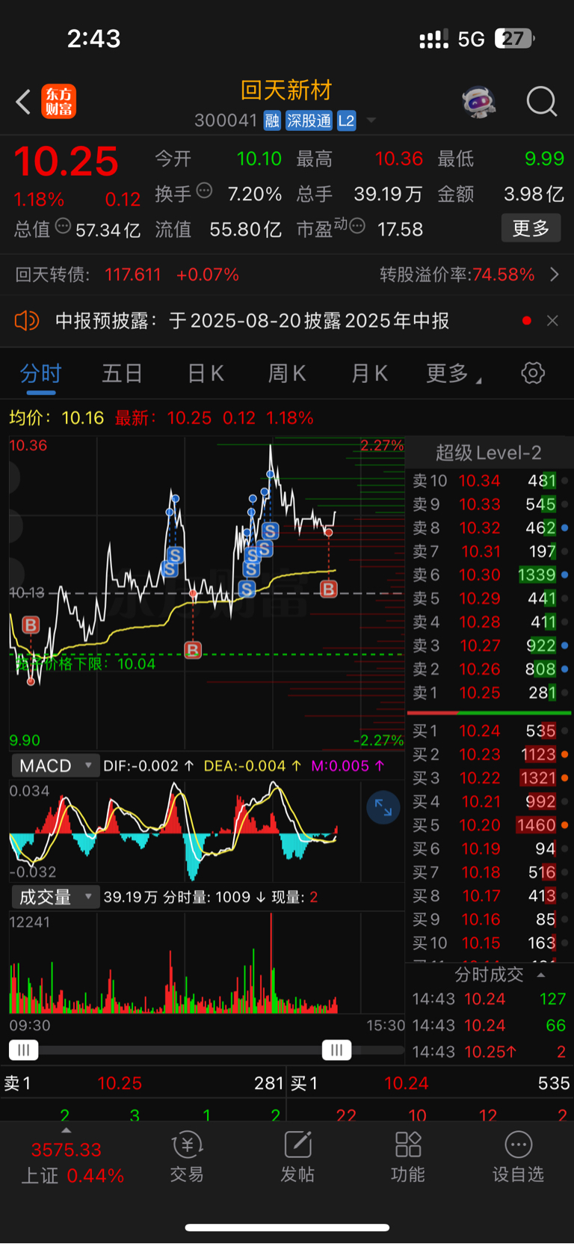
Task: Open the 成交量 indicator dropdown
Action: click(55, 897)
